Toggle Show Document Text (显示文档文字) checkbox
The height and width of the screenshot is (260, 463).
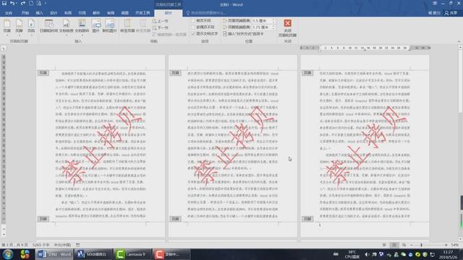[193, 34]
